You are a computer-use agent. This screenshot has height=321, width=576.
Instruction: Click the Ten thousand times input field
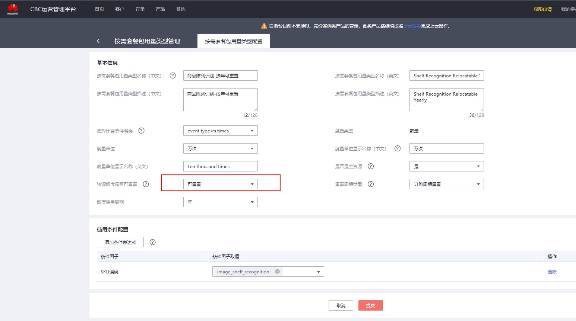click(x=221, y=166)
